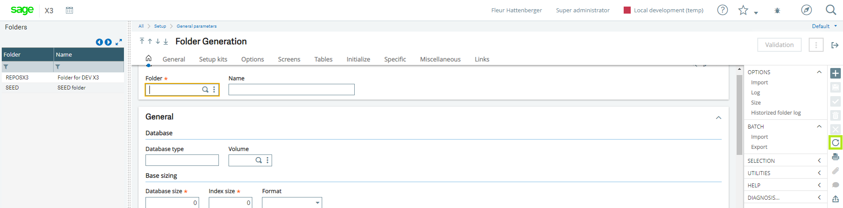Click Export under BATCH
The width and height of the screenshot is (843, 208).
click(x=759, y=147)
